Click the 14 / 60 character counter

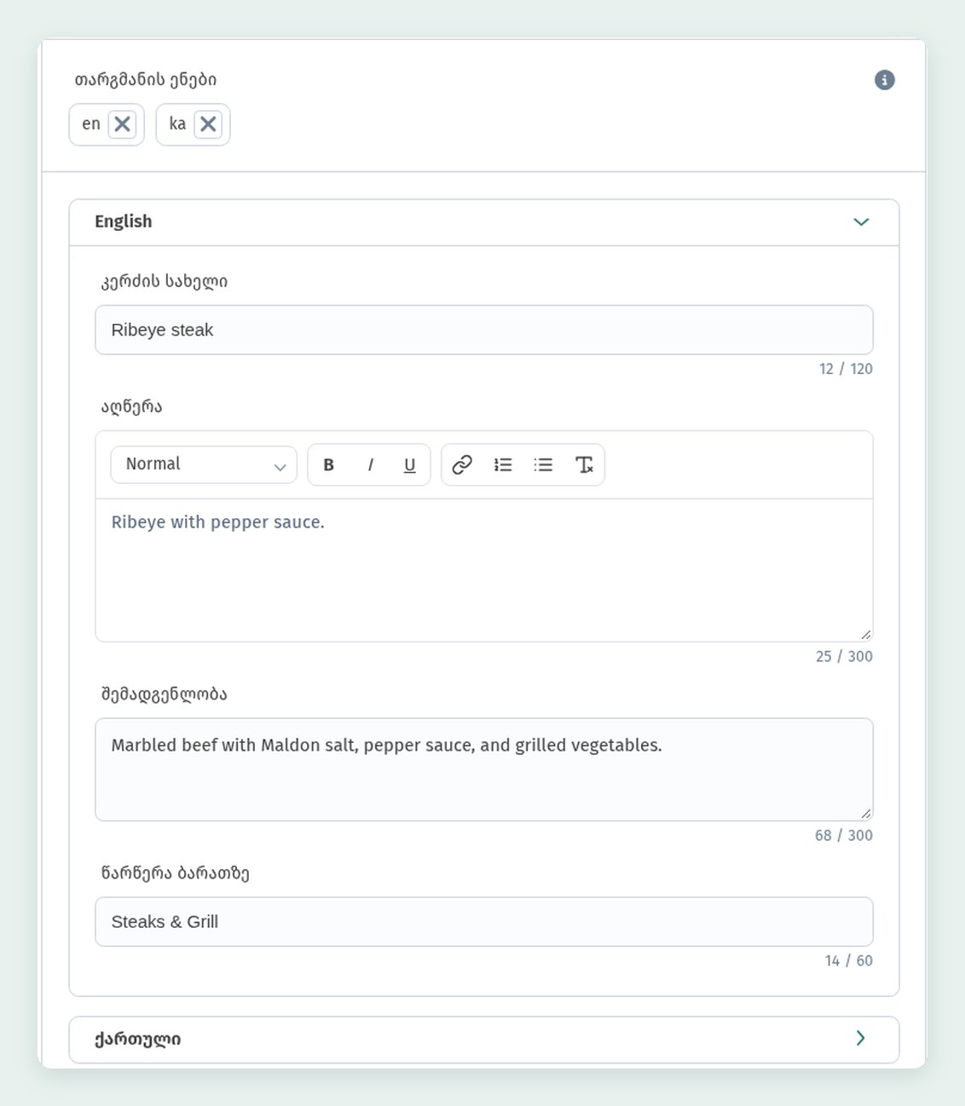coord(849,960)
